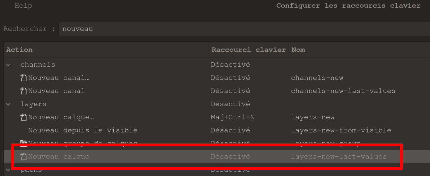Sort by Raccourci clavier column header
The width and height of the screenshot is (430, 176).
pyautogui.click(x=248, y=50)
